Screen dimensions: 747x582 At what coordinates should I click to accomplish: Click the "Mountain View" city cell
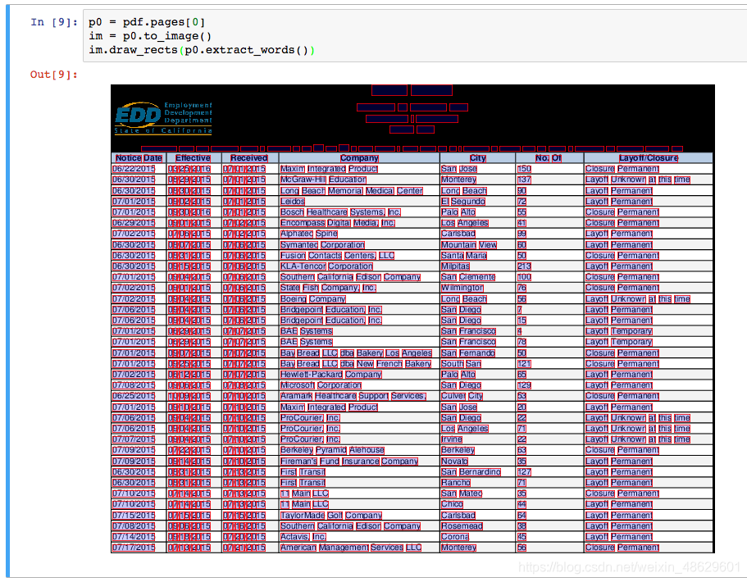[x=469, y=245]
